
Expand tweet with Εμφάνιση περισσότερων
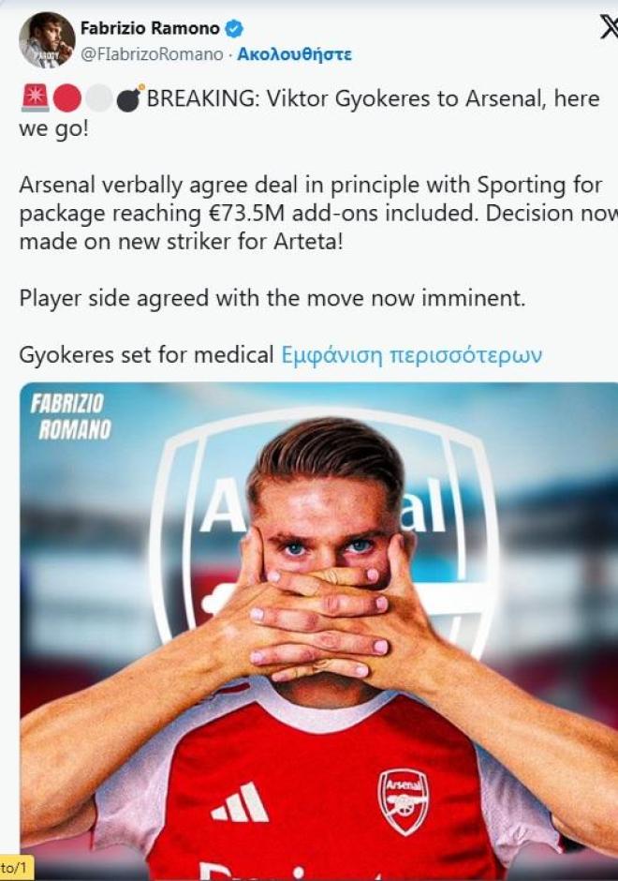tap(411, 355)
